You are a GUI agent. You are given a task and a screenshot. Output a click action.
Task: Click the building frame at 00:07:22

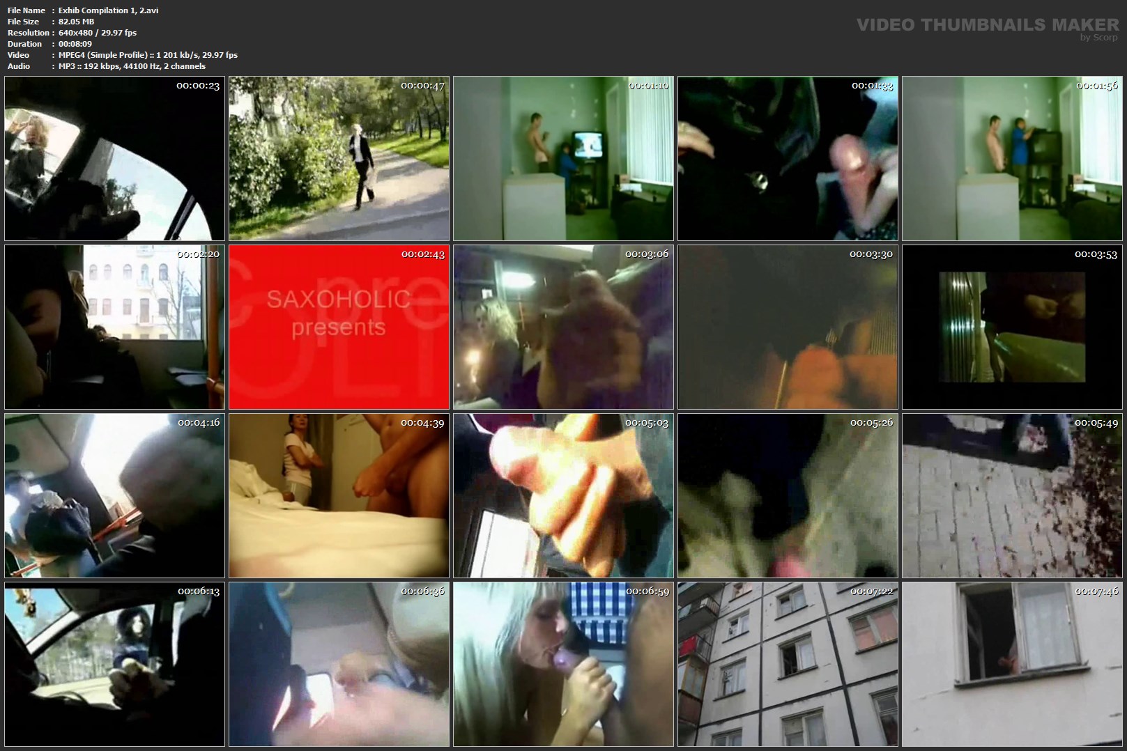pos(788,664)
